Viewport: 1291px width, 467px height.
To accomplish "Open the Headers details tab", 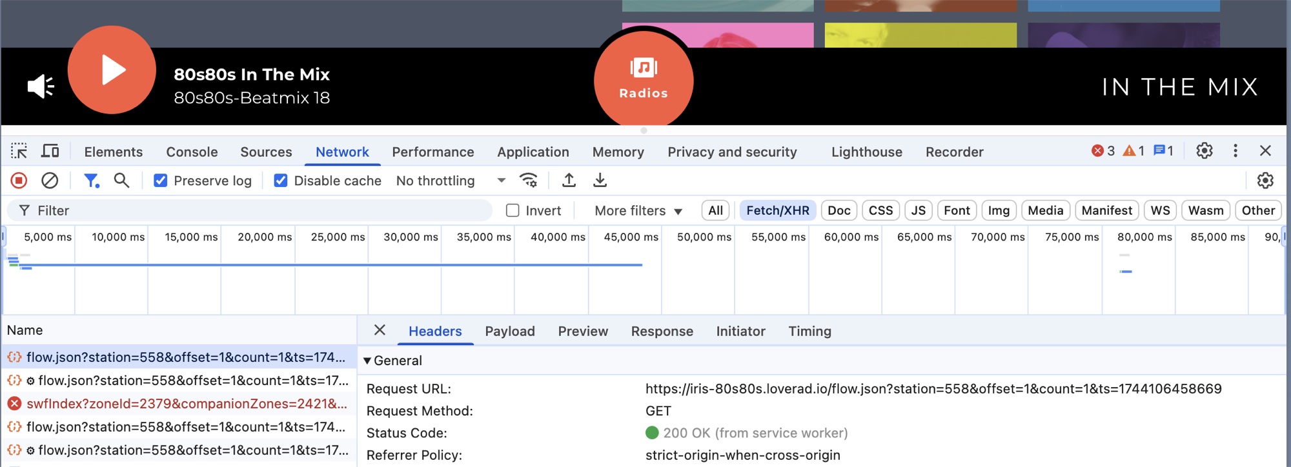I will (x=435, y=331).
